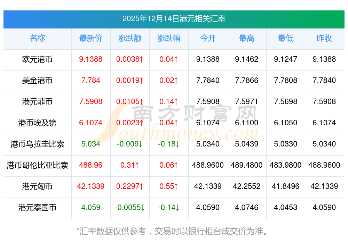
Task: Select the 昨收 column header
Action: [324, 38]
